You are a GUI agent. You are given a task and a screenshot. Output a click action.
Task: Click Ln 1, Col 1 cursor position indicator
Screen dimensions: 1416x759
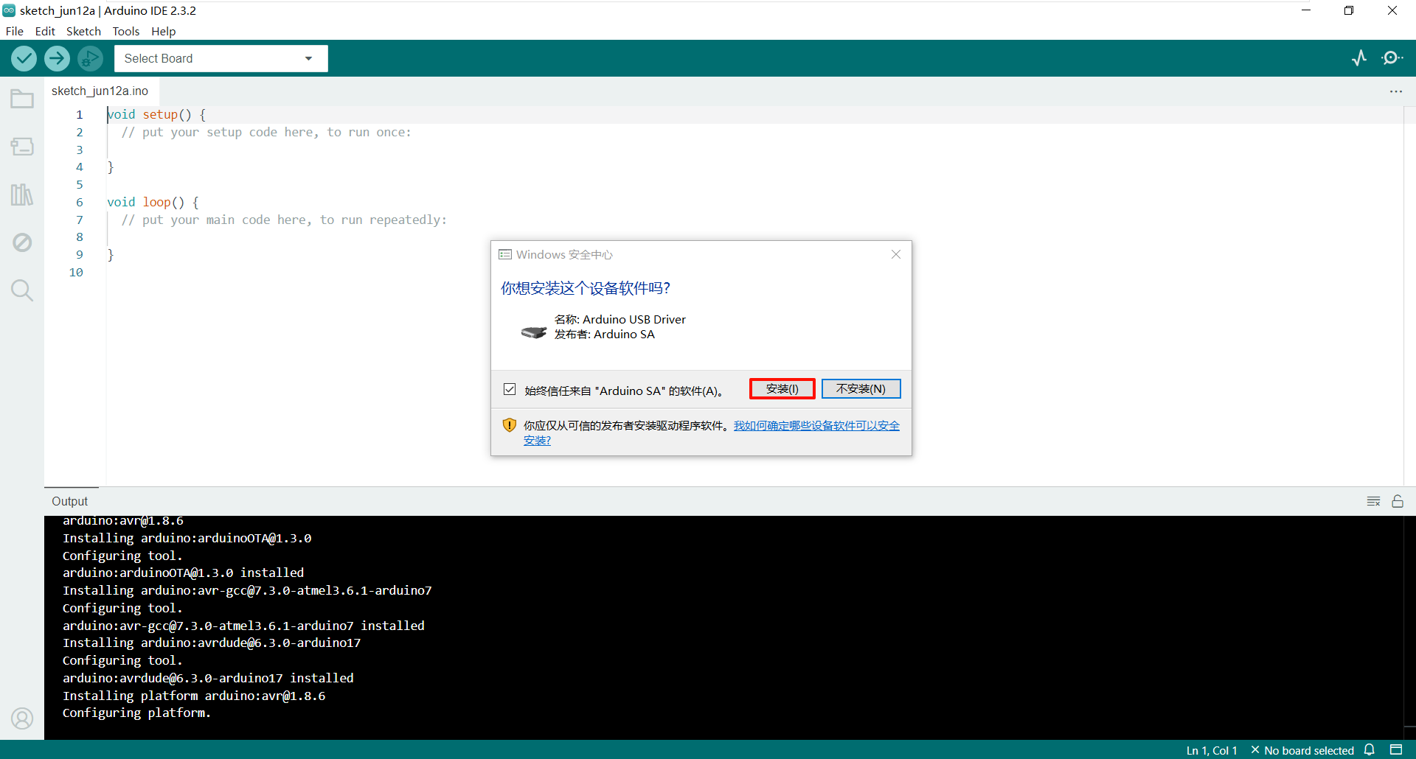tap(1212, 750)
